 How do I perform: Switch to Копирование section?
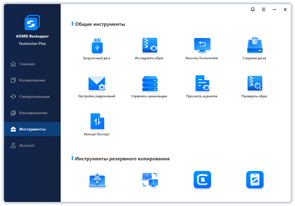(x=32, y=80)
